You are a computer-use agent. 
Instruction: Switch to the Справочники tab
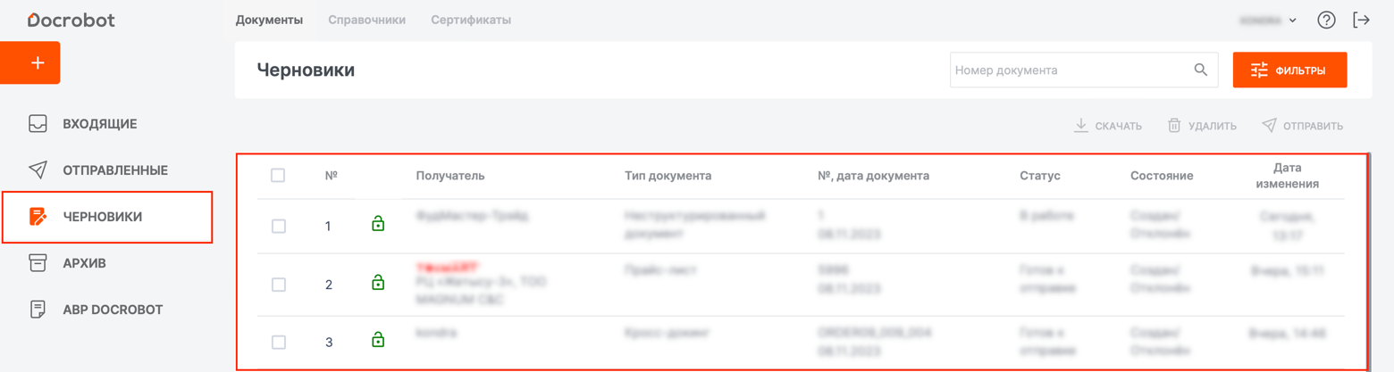point(366,20)
